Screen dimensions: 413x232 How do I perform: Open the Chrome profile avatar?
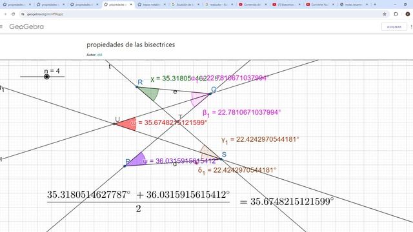pyautogui.click(x=407, y=14)
